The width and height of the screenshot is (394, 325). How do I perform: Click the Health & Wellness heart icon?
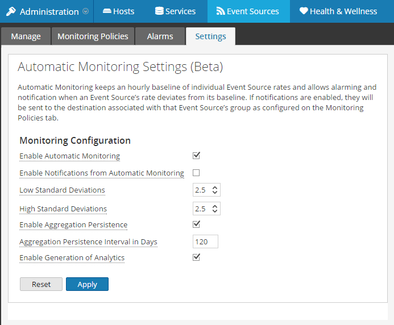[x=304, y=11]
